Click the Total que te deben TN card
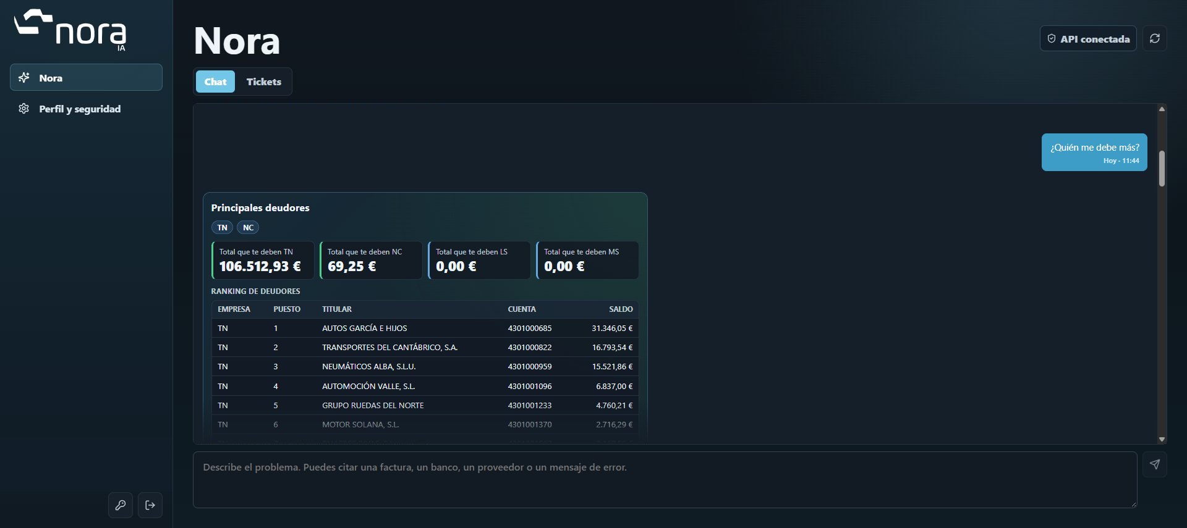 pos(263,260)
